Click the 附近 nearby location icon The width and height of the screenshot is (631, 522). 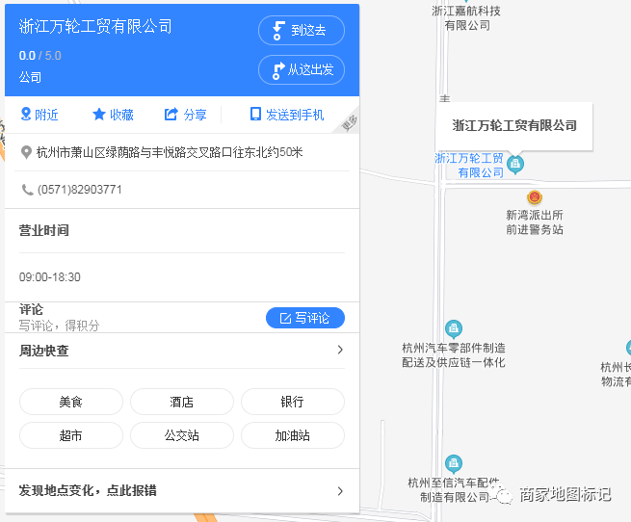point(26,115)
